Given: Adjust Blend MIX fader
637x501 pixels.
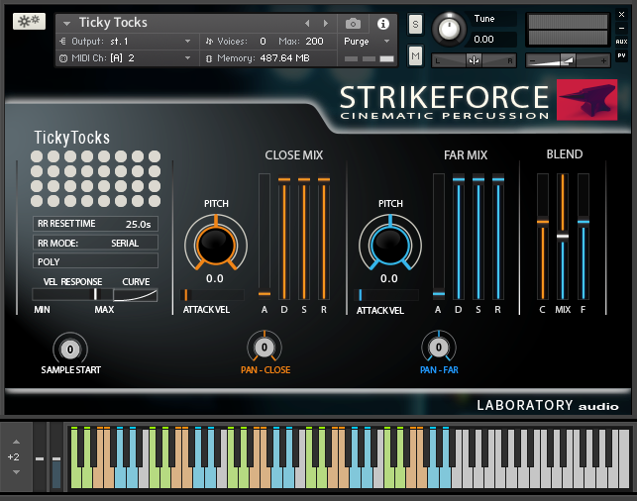Looking at the screenshot, I should pyautogui.click(x=563, y=236).
